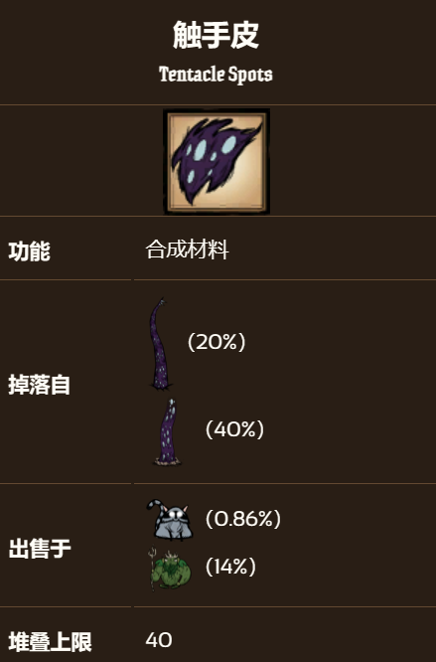
Task: Click the tall tentacle icon beside 20%
Action: pyautogui.click(x=160, y=344)
